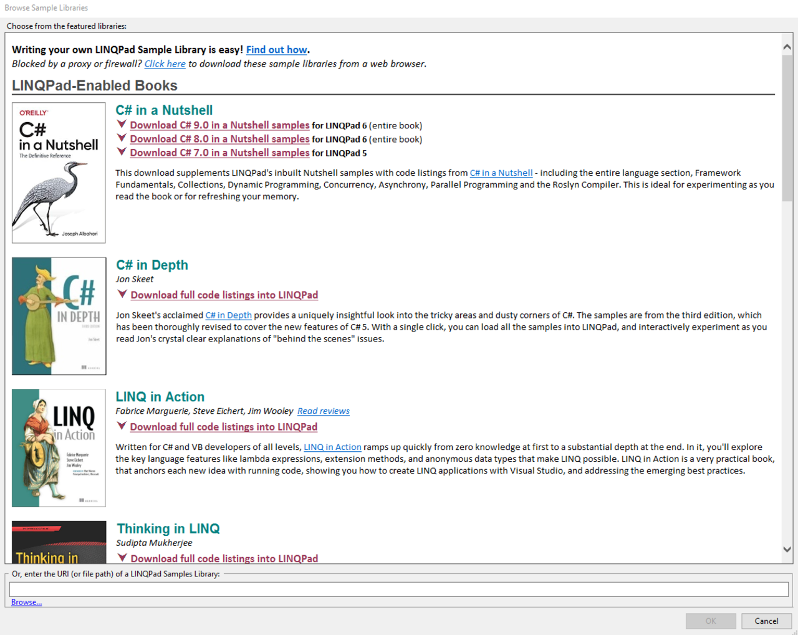Screen dimensions: 798x635
Task: Download C# 8.0 in a Nutshell samples
Action: pos(219,139)
